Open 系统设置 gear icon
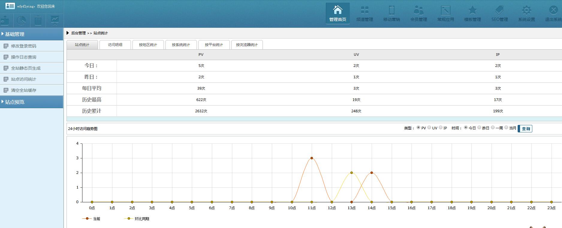Viewport: 562px width, 228px height. (526, 10)
